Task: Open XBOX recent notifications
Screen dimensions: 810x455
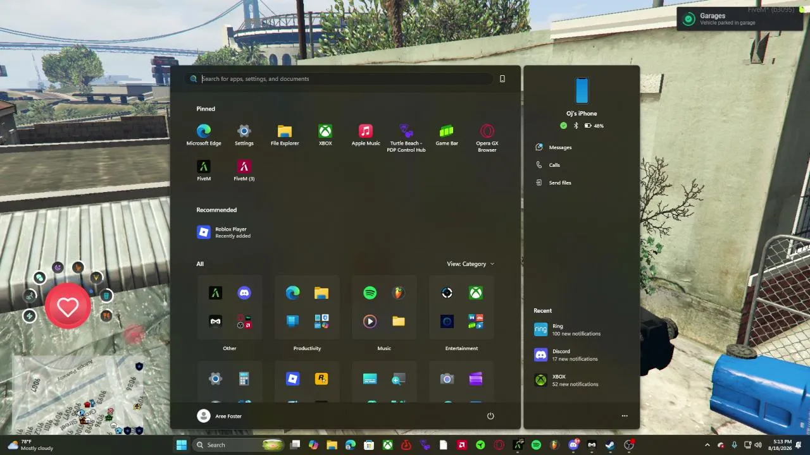Action: [x=566, y=380]
